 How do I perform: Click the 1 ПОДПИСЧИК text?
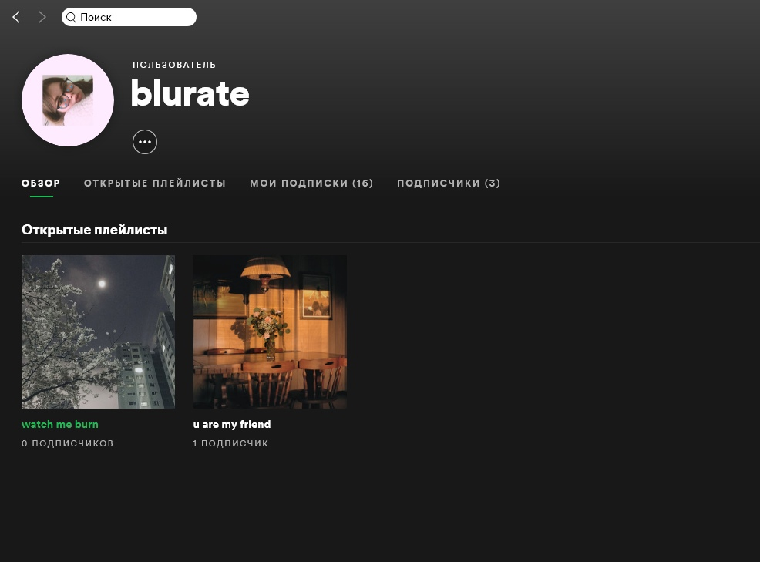pos(230,443)
